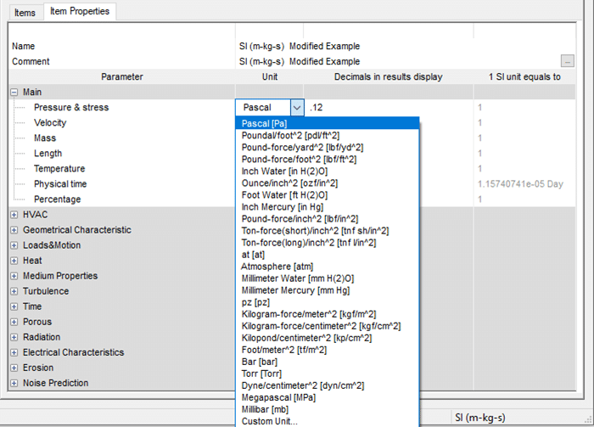Expand the Loads&Motion group
594x427 pixels.
14,245
